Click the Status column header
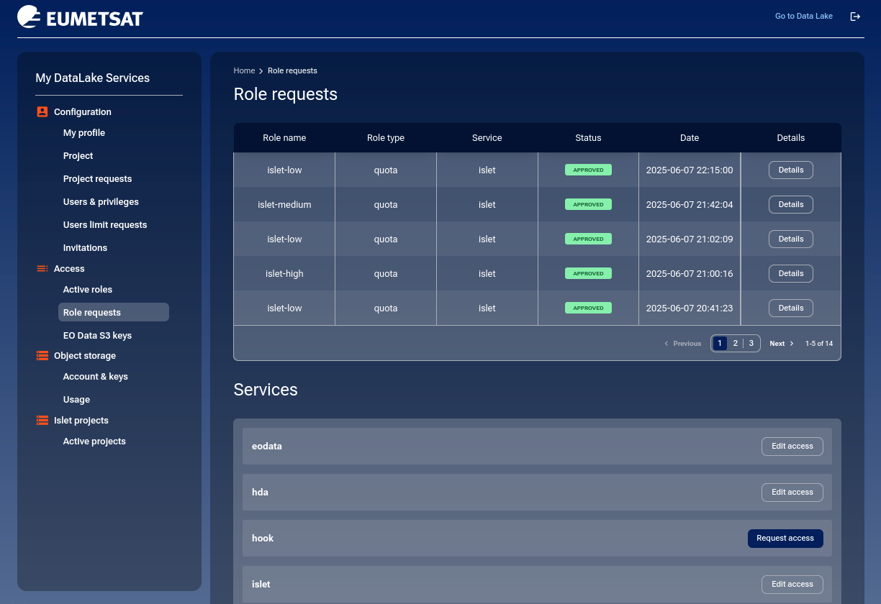The height and width of the screenshot is (604, 881). [588, 138]
